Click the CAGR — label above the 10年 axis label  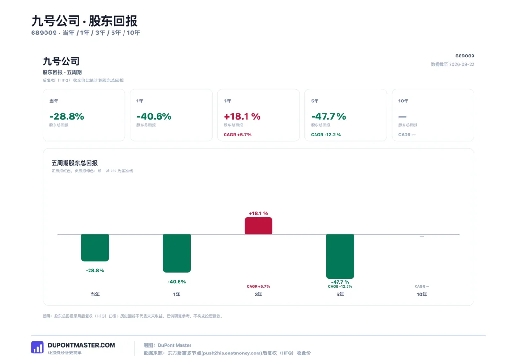pyautogui.click(x=422, y=286)
